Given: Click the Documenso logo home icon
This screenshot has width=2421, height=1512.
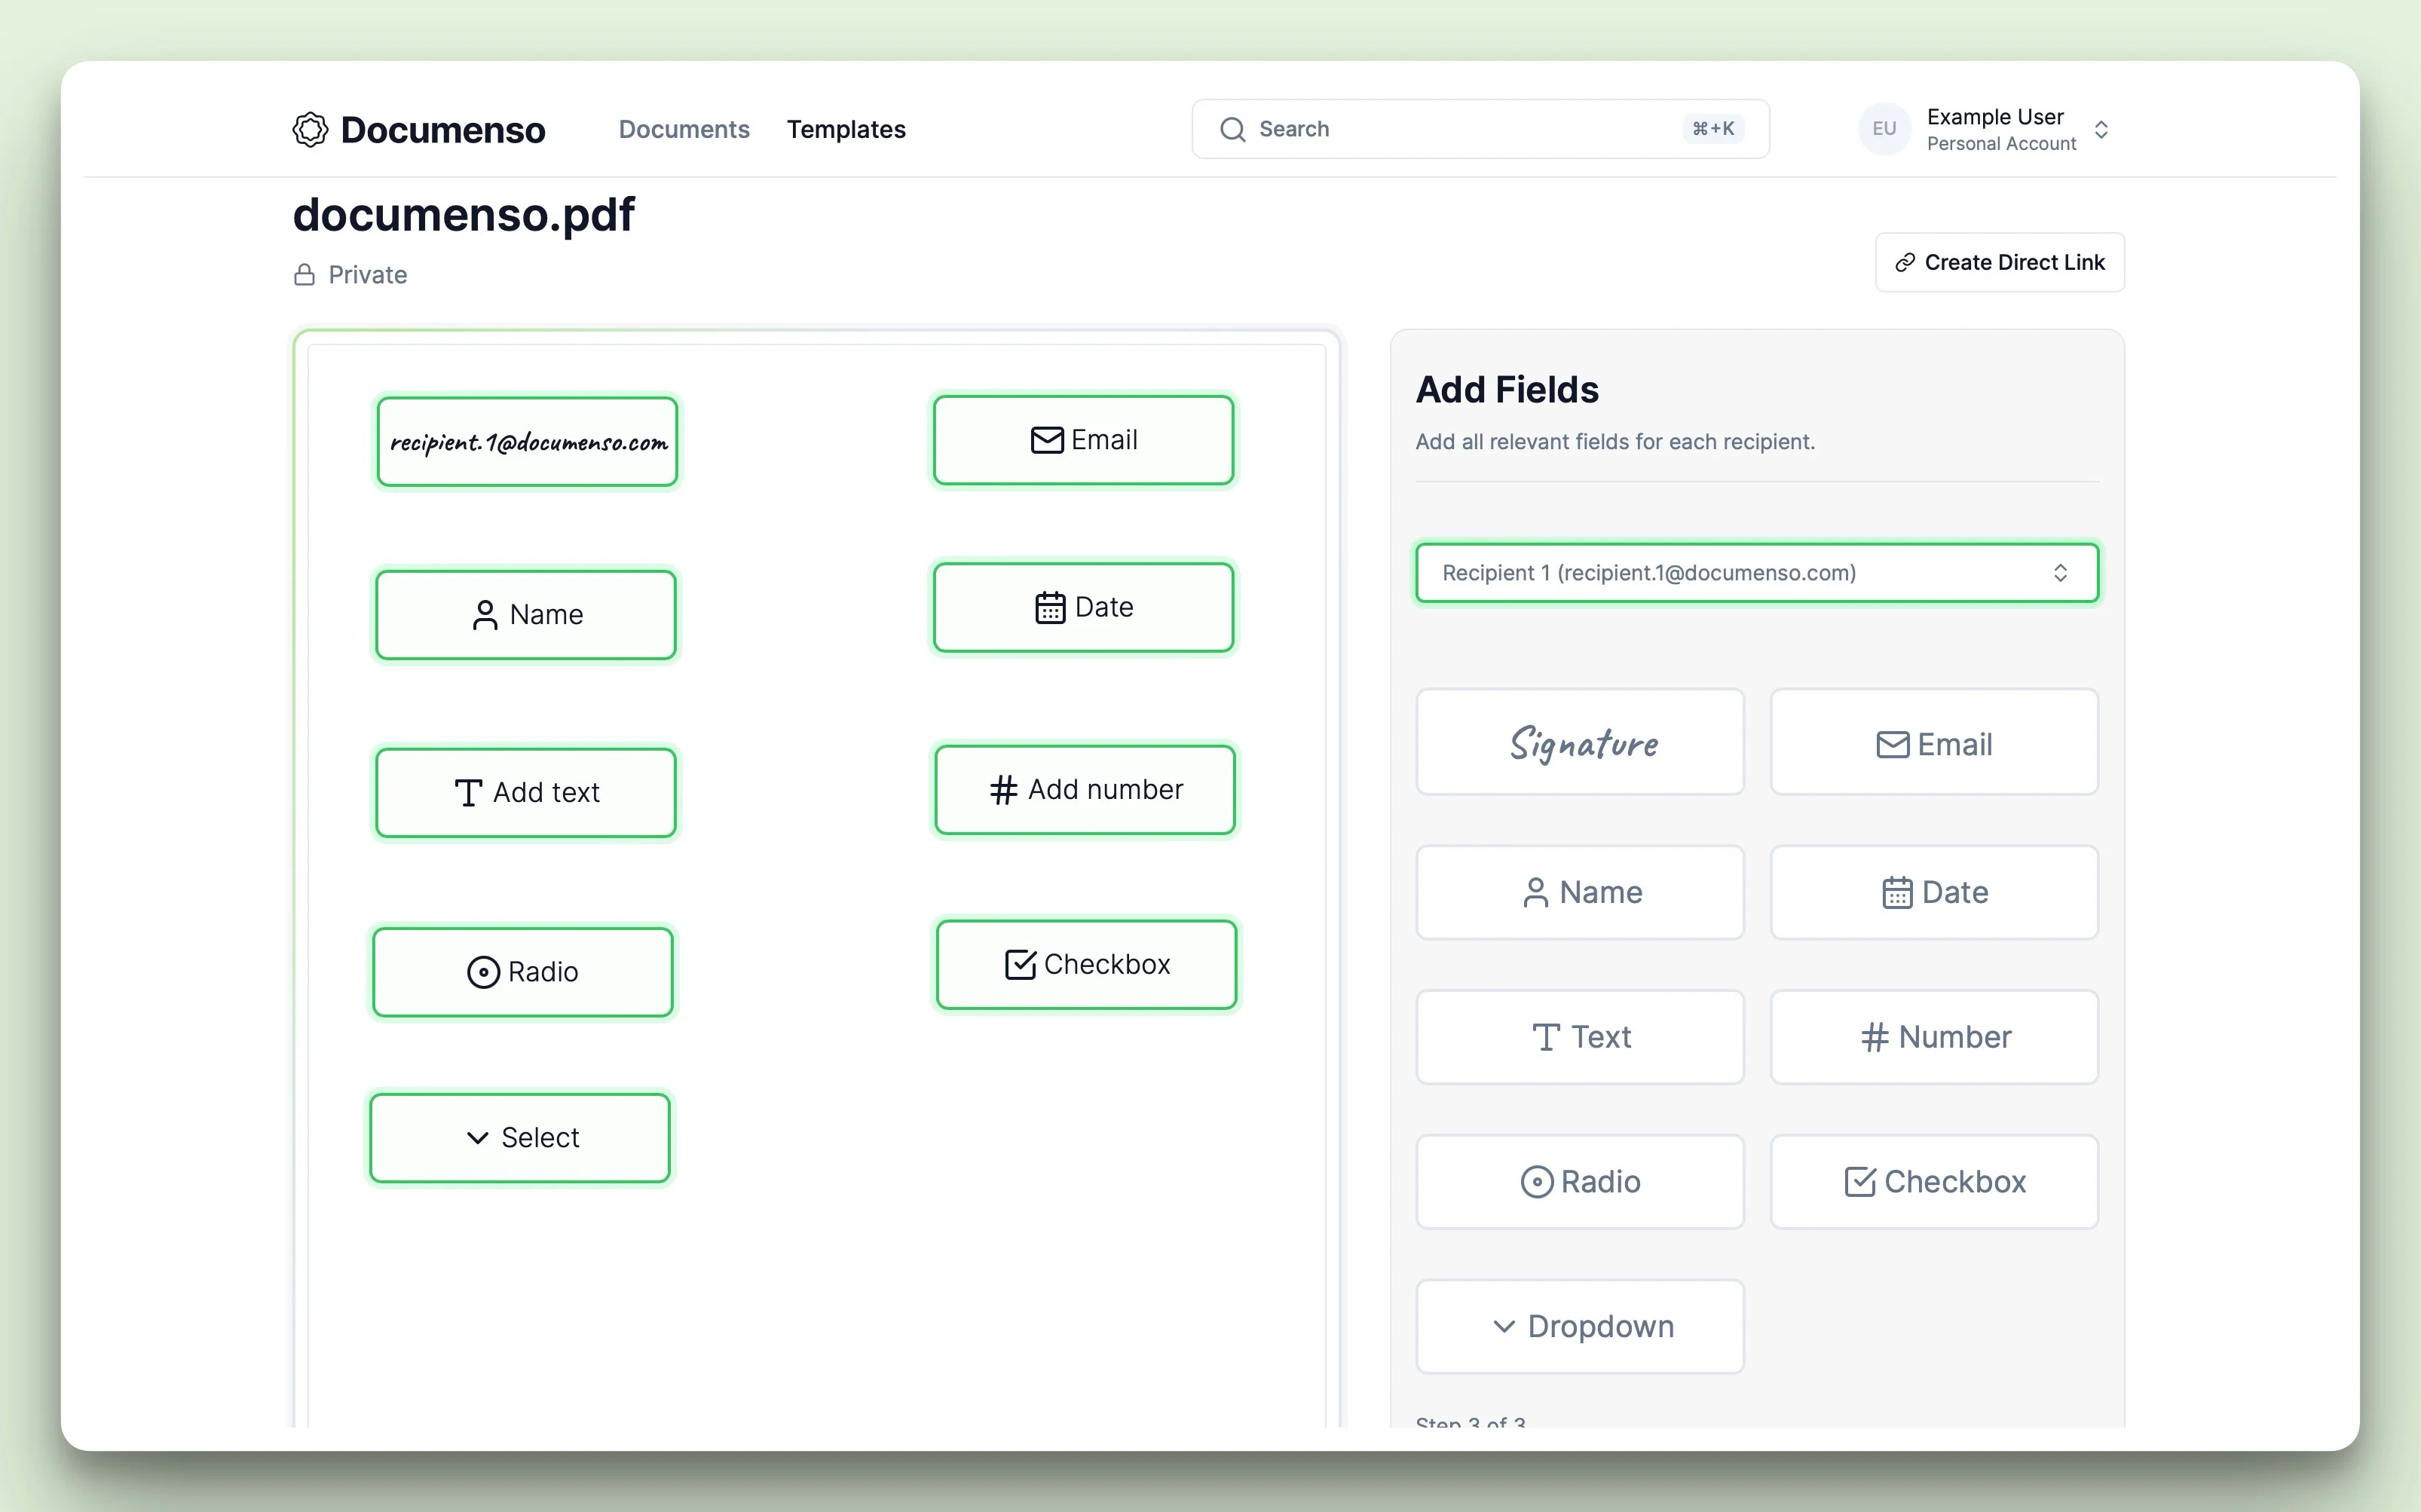Looking at the screenshot, I should pyautogui.click(x=310, y=129).
